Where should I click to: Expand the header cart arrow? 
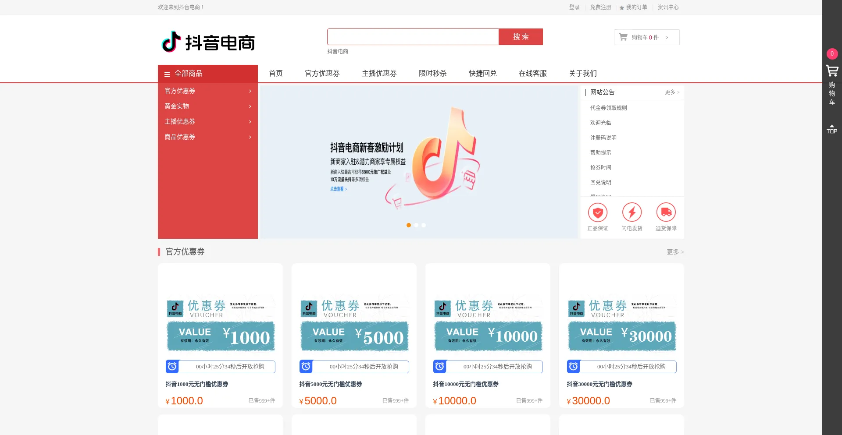tap(667, 38)
